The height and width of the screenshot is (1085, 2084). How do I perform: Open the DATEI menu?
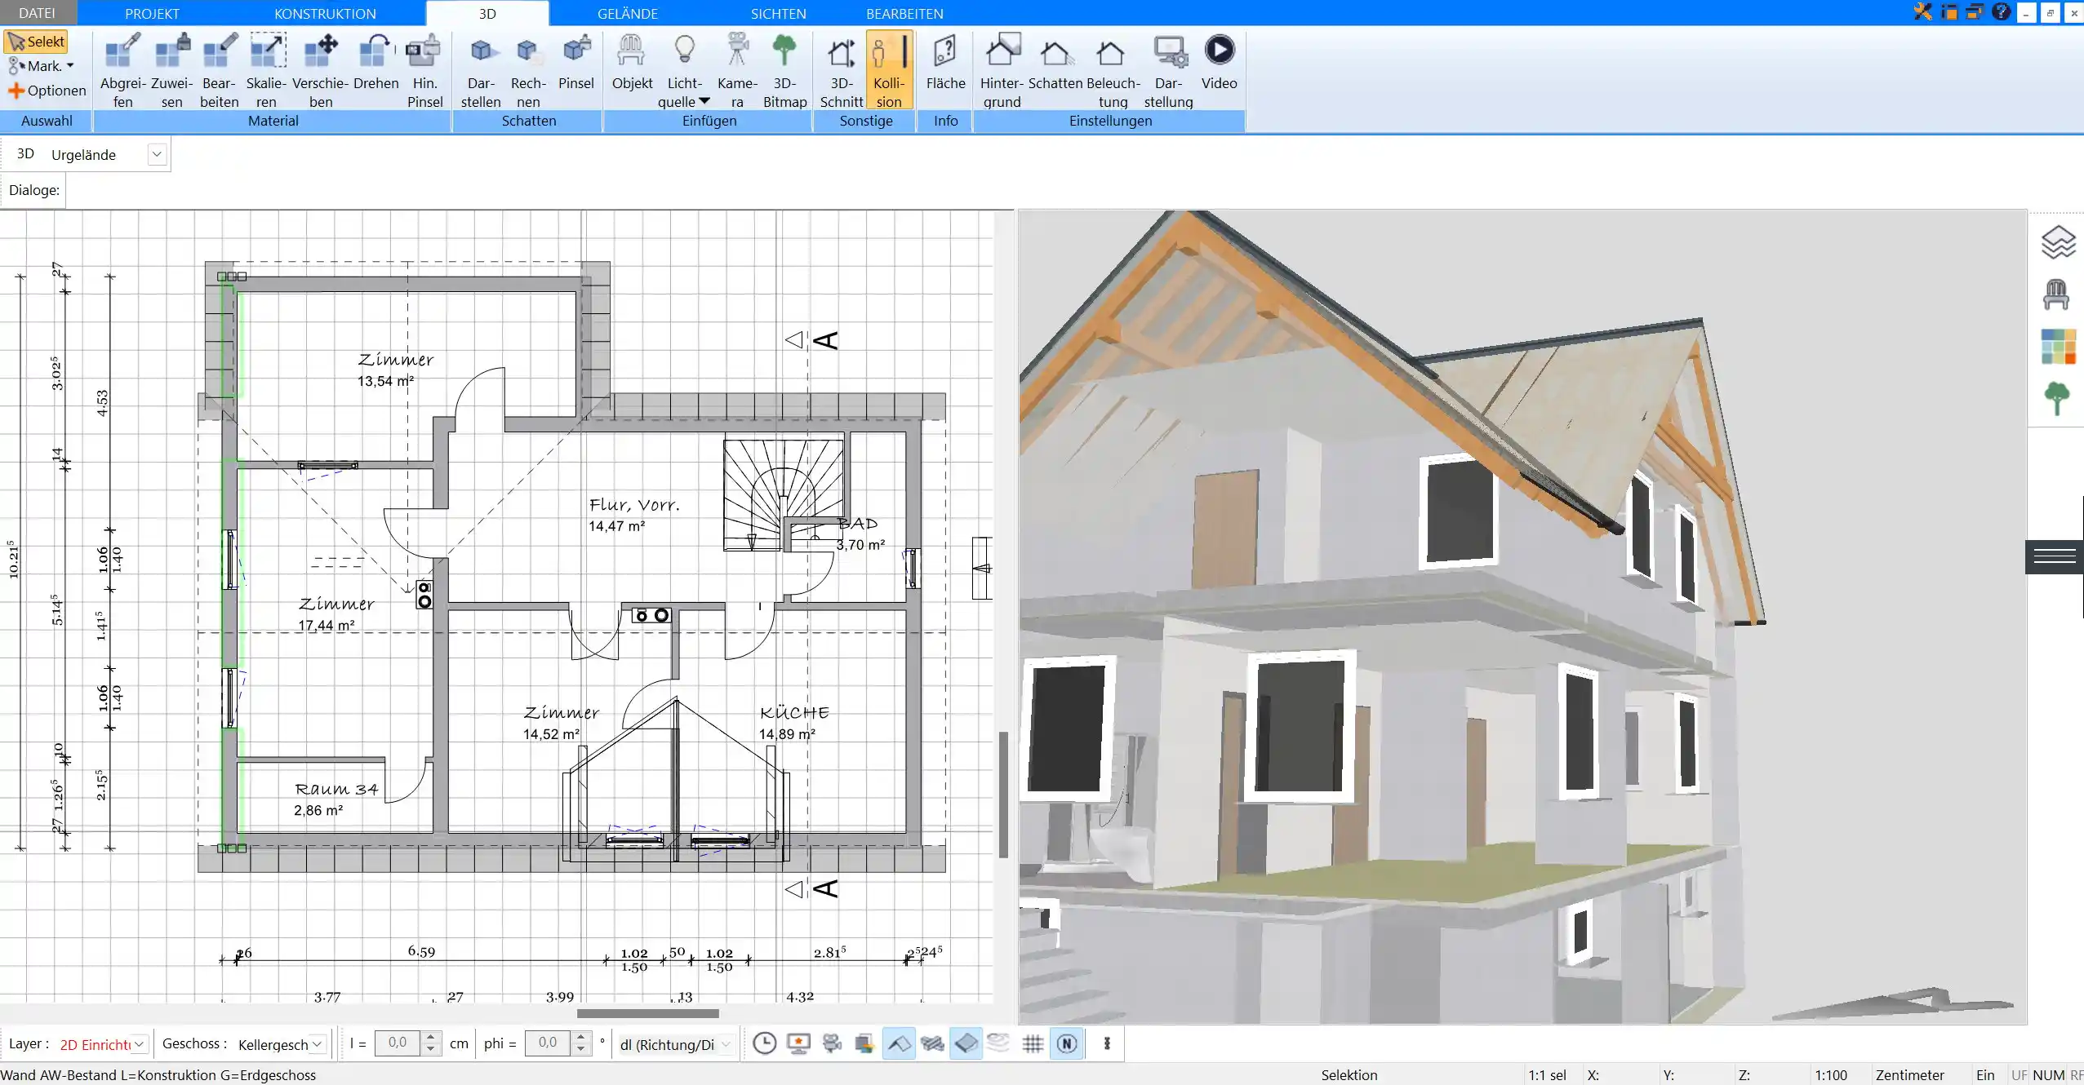point(37,13)
